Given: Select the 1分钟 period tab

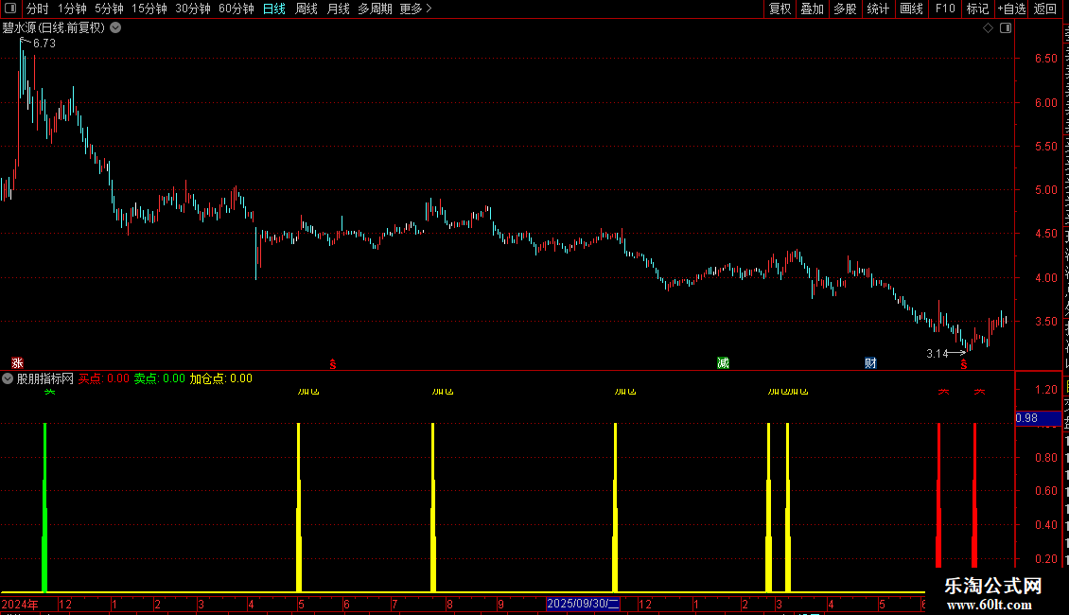Looking at the screenshot, I should click(72, 9).
